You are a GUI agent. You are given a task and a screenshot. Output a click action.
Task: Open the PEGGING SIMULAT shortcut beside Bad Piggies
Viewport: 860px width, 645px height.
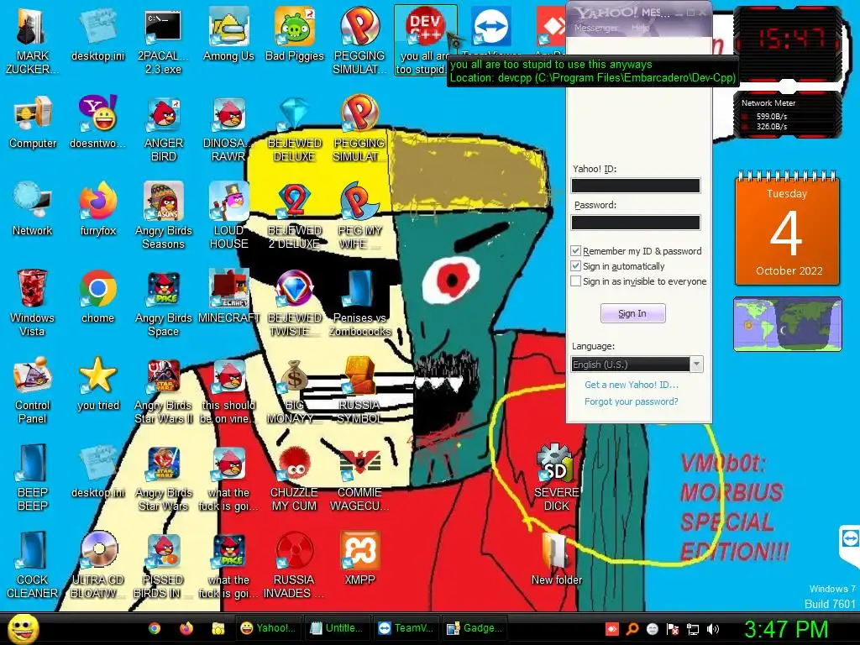(x=359, y=39)
